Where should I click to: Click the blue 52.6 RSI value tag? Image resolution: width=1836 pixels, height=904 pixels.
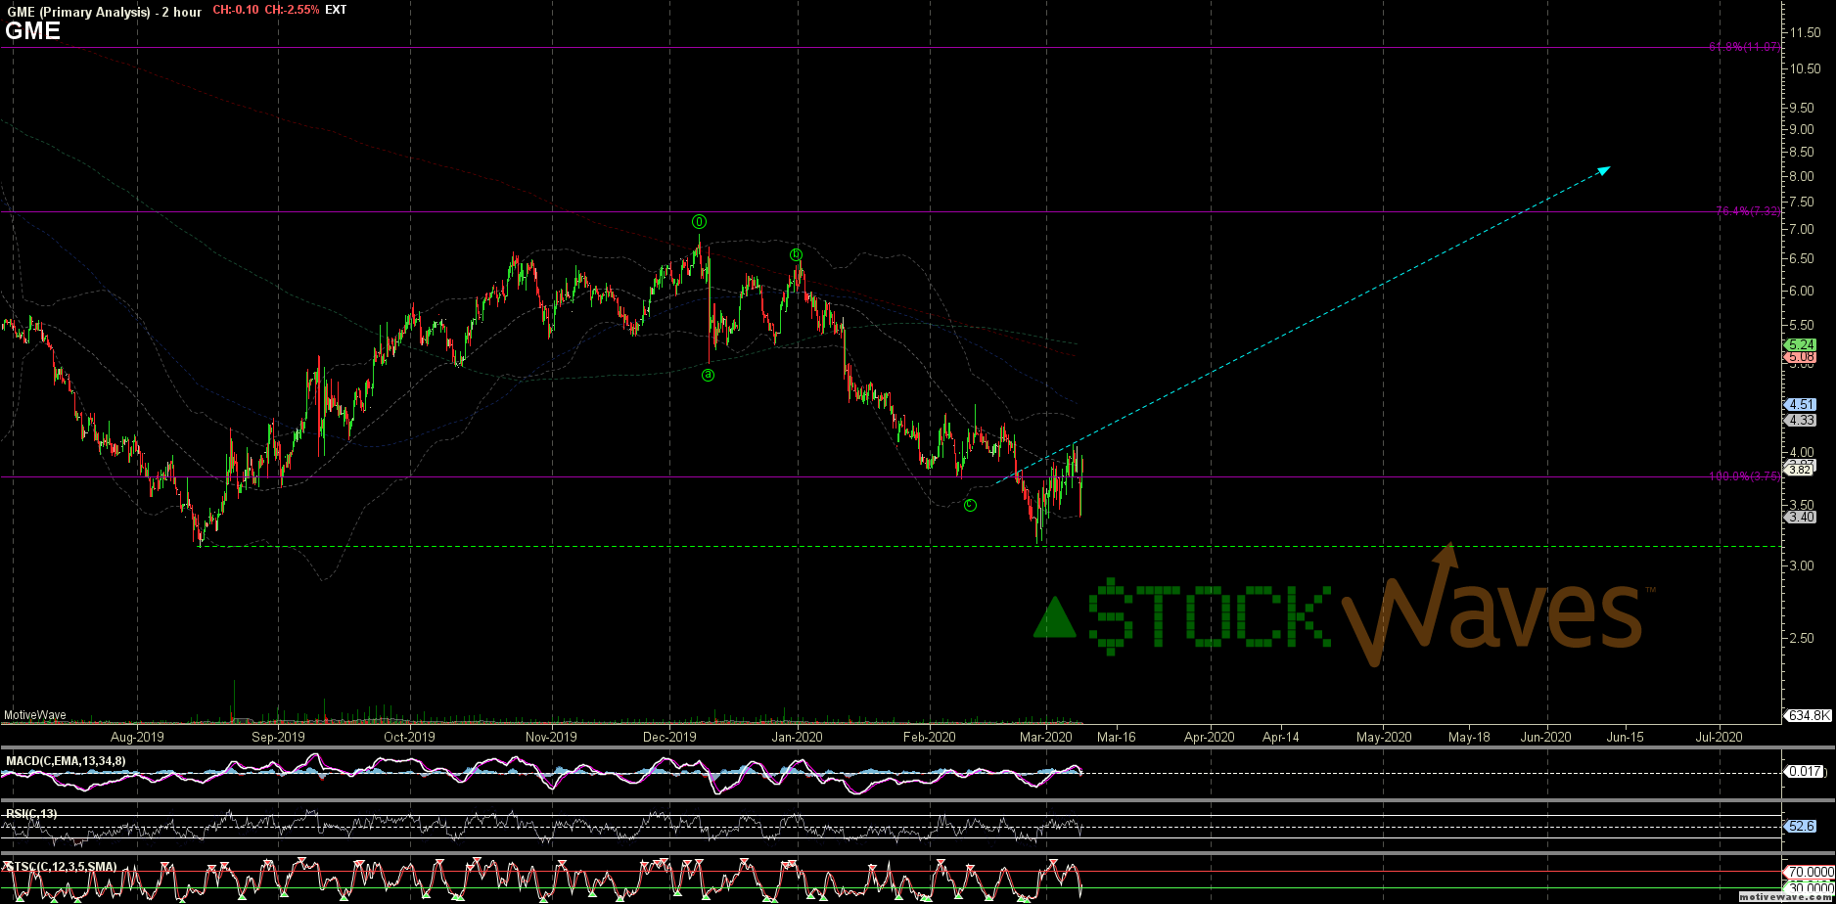1800,827
